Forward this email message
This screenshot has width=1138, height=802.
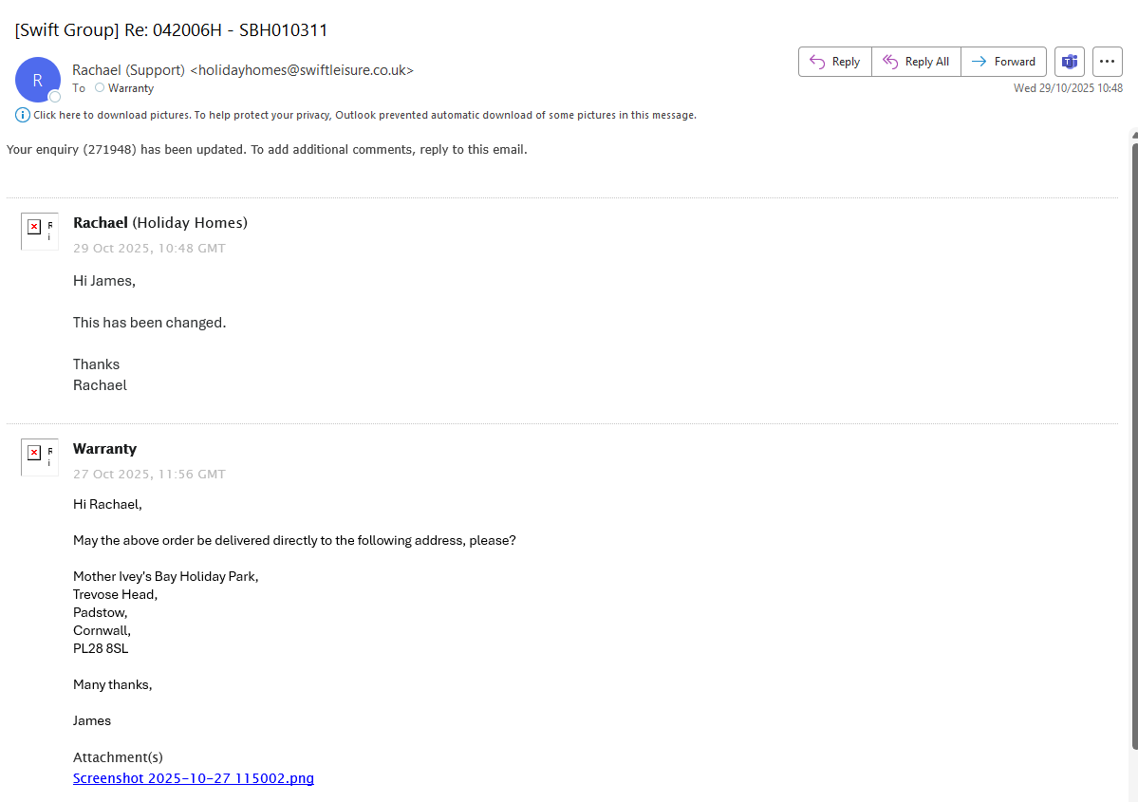[1003, 62]
